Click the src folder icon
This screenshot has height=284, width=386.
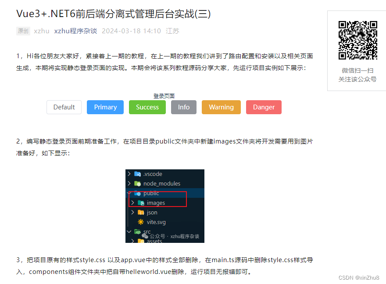(x=138, y=231)
